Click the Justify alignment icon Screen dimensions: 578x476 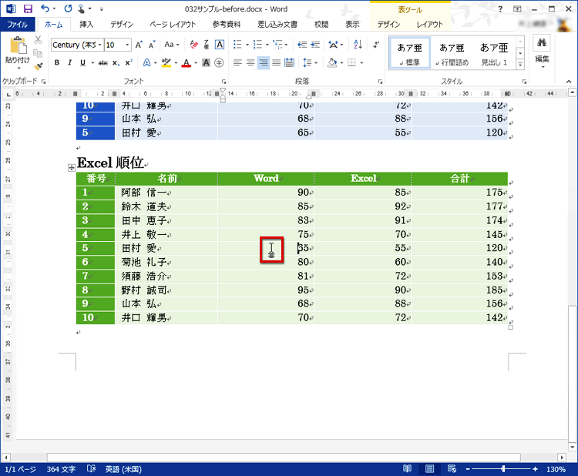click(277, 63)
